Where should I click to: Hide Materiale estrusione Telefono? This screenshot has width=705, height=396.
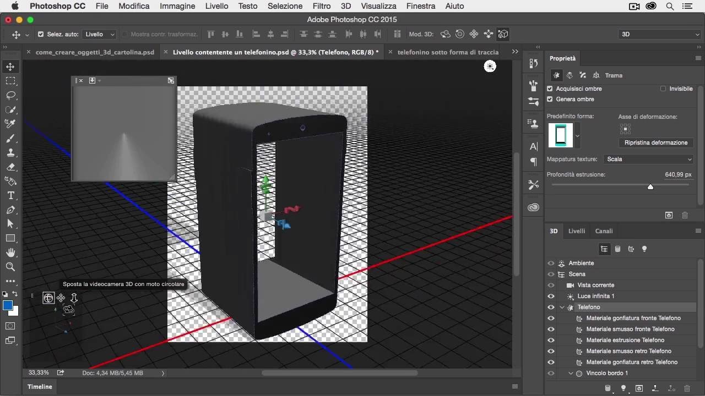coord(551,340)
